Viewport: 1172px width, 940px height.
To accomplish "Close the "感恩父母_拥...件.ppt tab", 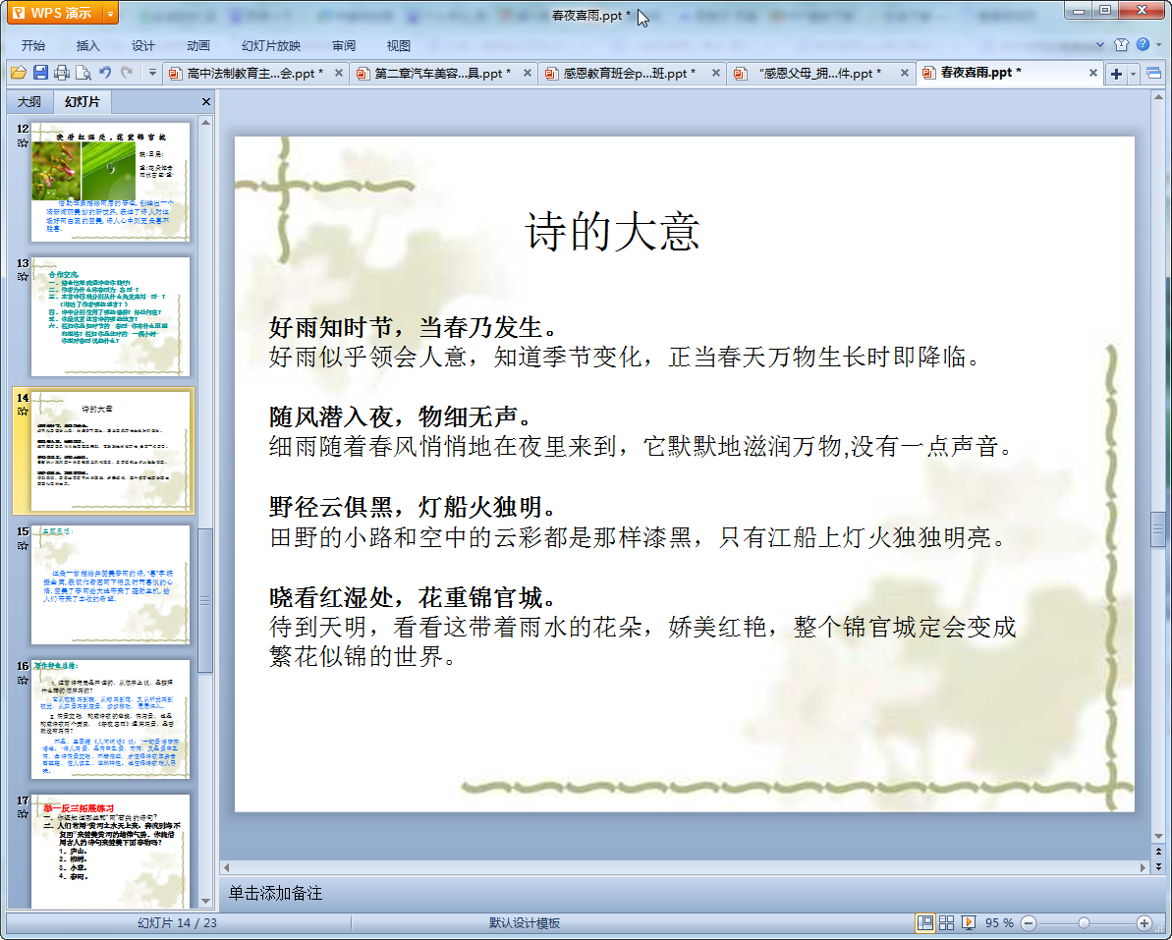I will click(905, 74).
